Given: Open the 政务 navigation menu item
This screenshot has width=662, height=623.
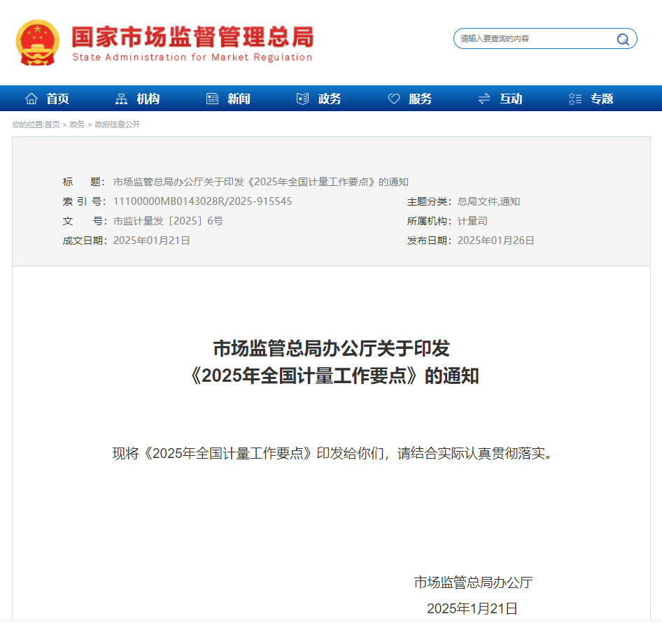Looking at the screenshot, I should [x=330, y=99].
